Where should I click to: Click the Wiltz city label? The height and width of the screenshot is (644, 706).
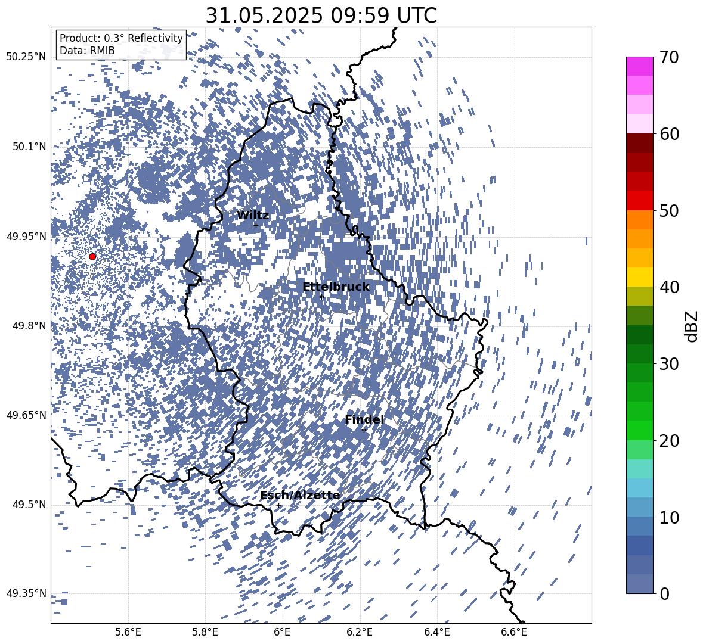253,216
